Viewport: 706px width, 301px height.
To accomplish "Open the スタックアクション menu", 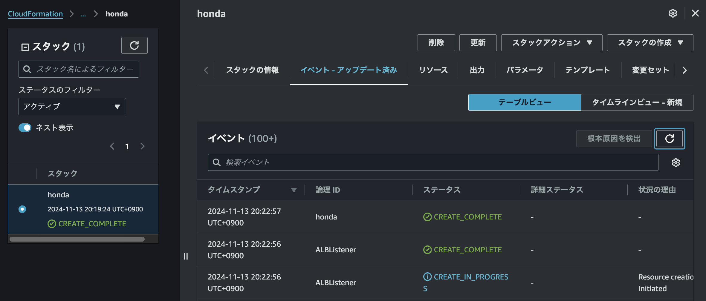I will click(x=551, y=43).
